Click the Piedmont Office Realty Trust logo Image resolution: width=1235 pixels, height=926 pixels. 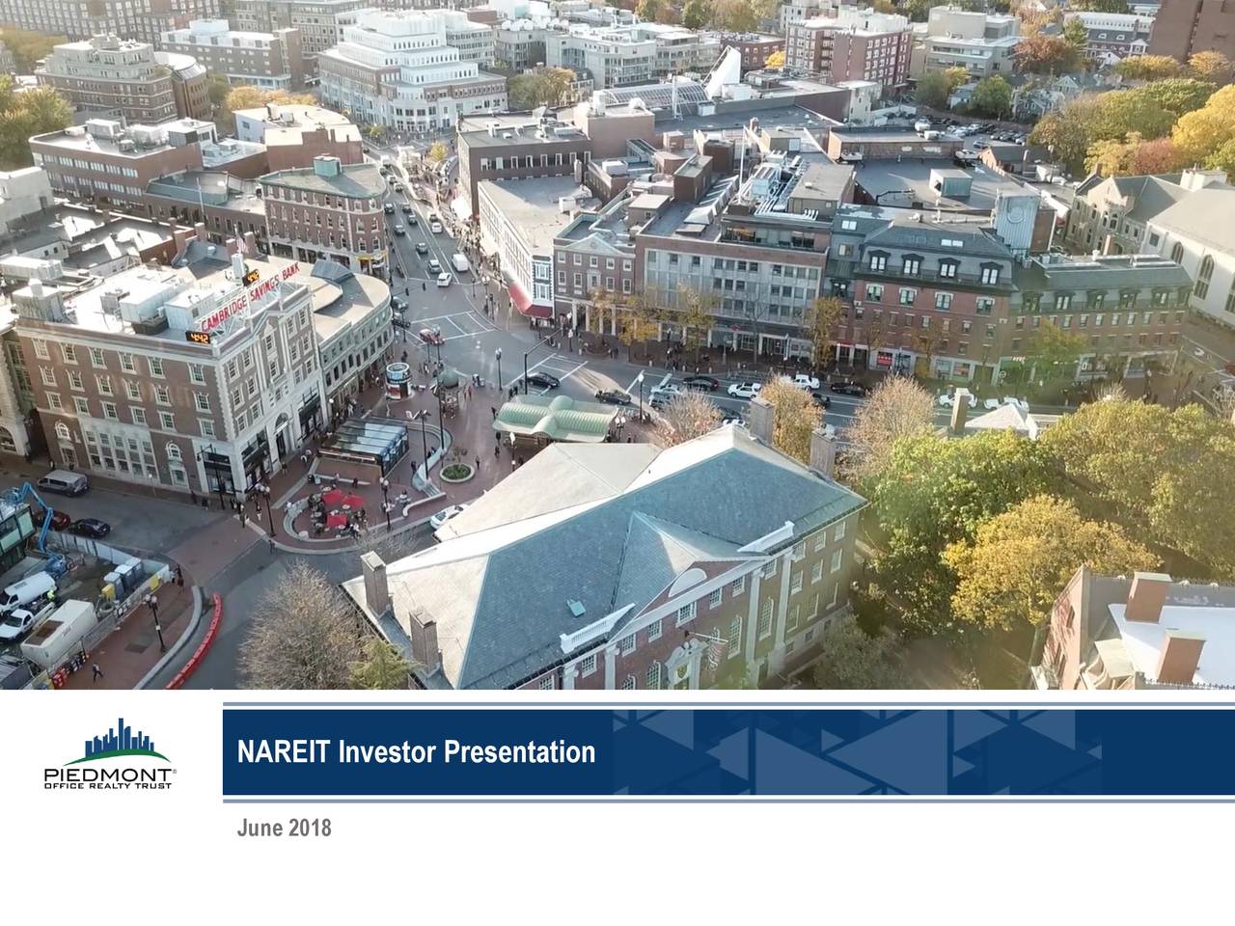pos(110,753)
